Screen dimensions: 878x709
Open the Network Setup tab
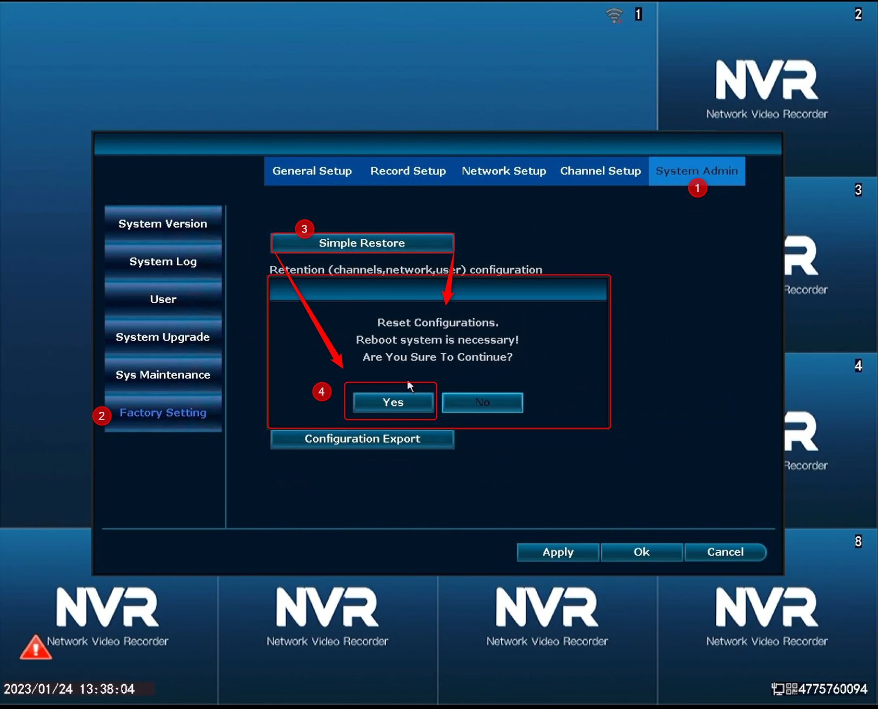click(x=504, y=171)
